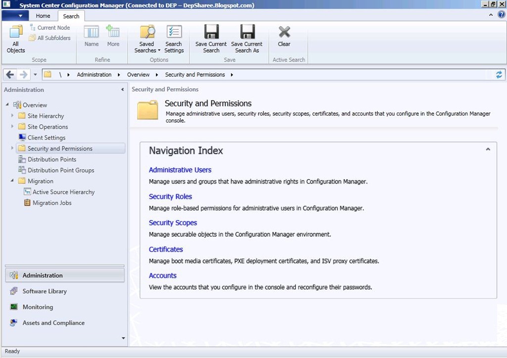
Task: Select Distribution Point Groups node
Action: tap(56, 170)
